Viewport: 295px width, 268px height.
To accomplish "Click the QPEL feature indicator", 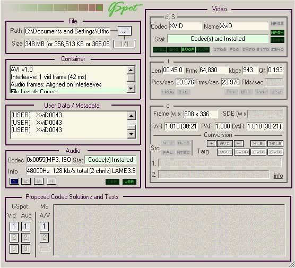I will click(x=159, y=50).
